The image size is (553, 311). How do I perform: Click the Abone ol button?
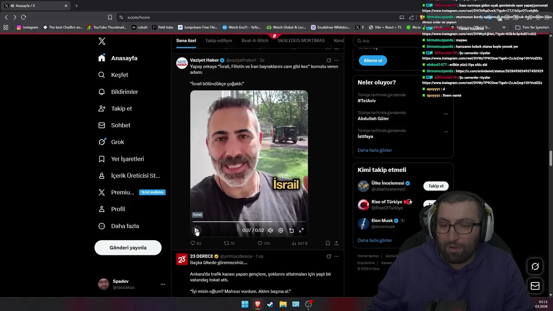coord(373,60)
